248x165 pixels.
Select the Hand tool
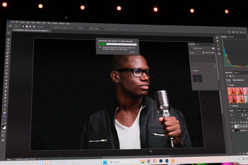[5, 113]
